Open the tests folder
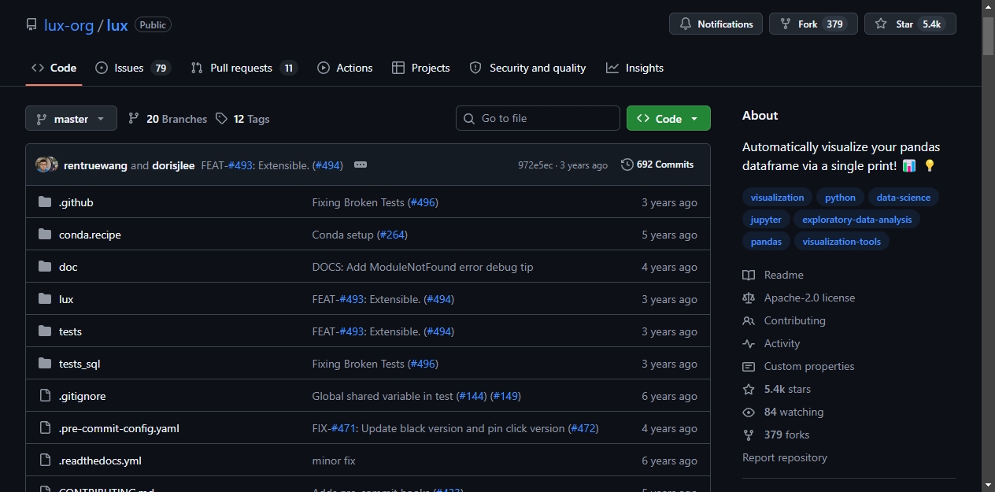 point(70,331)
